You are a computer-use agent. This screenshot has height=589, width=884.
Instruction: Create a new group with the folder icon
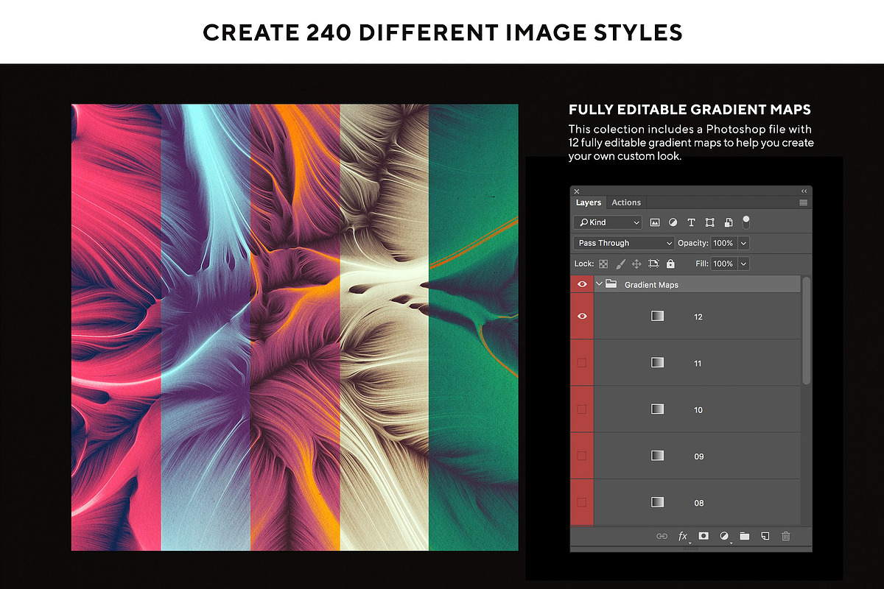tap(744, 535)
